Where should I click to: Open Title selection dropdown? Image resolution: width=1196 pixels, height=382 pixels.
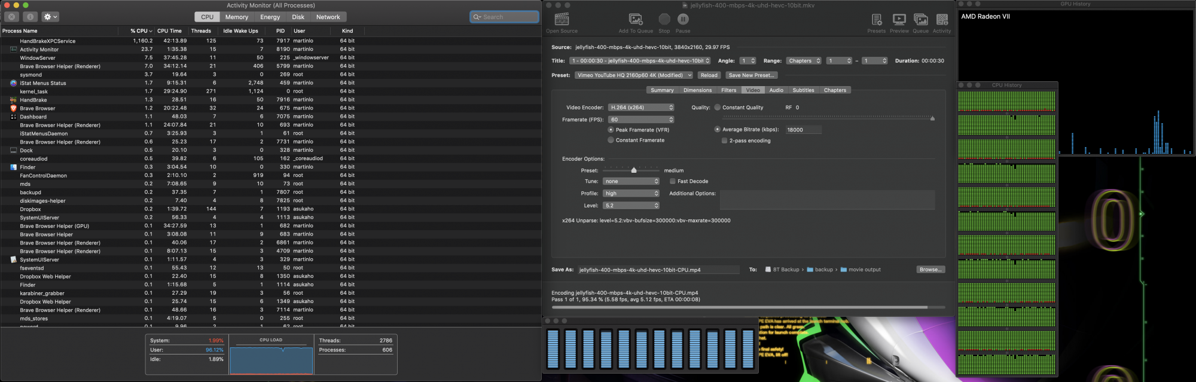640,60
